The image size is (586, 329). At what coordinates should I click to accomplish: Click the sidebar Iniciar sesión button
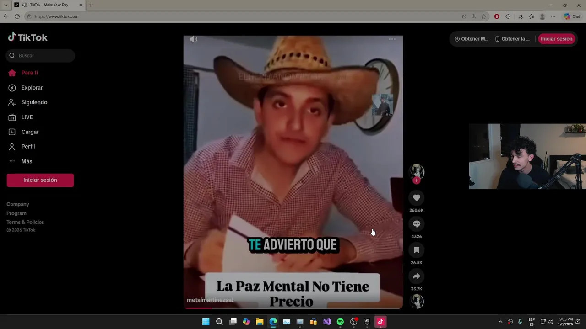[40, 180]
